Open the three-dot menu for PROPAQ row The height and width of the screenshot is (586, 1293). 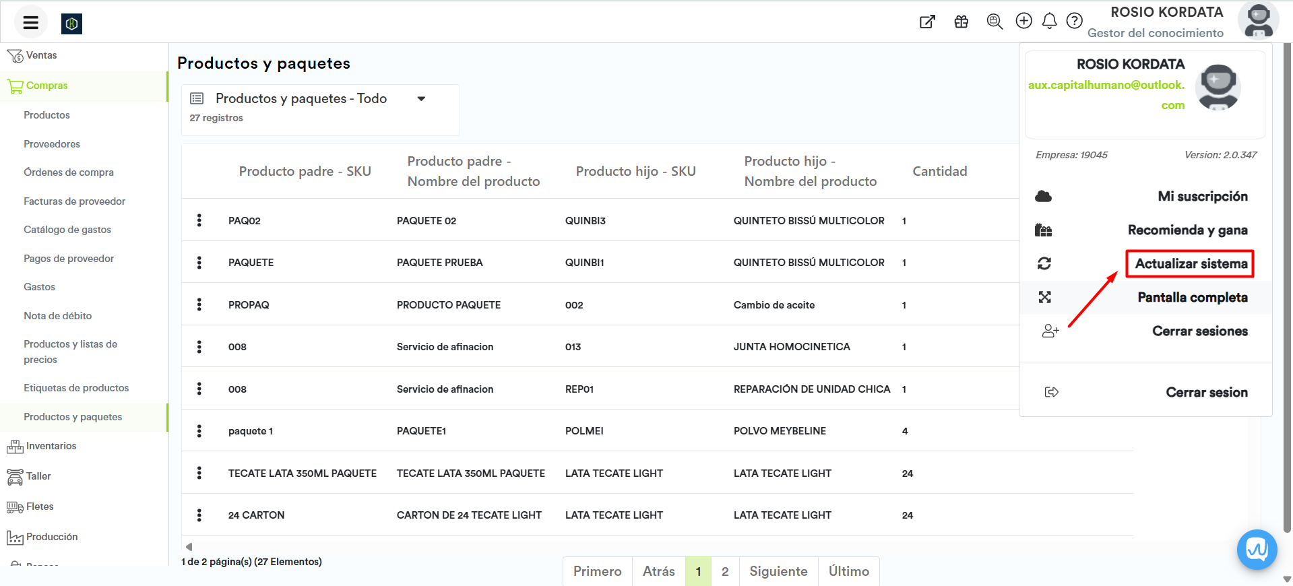click(x=199, y=304)
